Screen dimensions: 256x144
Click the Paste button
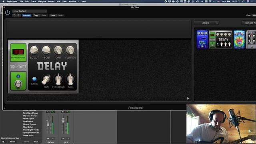(x=44, y=15)
